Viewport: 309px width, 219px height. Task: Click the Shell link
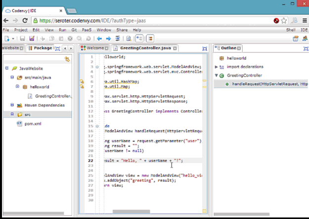291,30
